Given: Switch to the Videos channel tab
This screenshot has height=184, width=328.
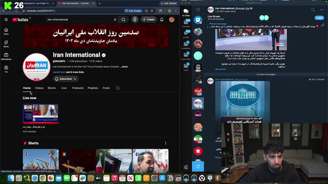Looking at the screenshot, I should point(39,88).
